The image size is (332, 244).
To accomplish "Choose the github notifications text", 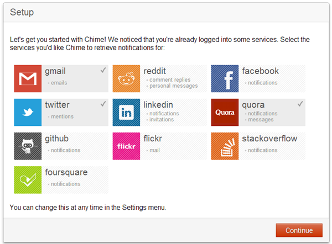I will pyautogui.click(x=66, y=150).
